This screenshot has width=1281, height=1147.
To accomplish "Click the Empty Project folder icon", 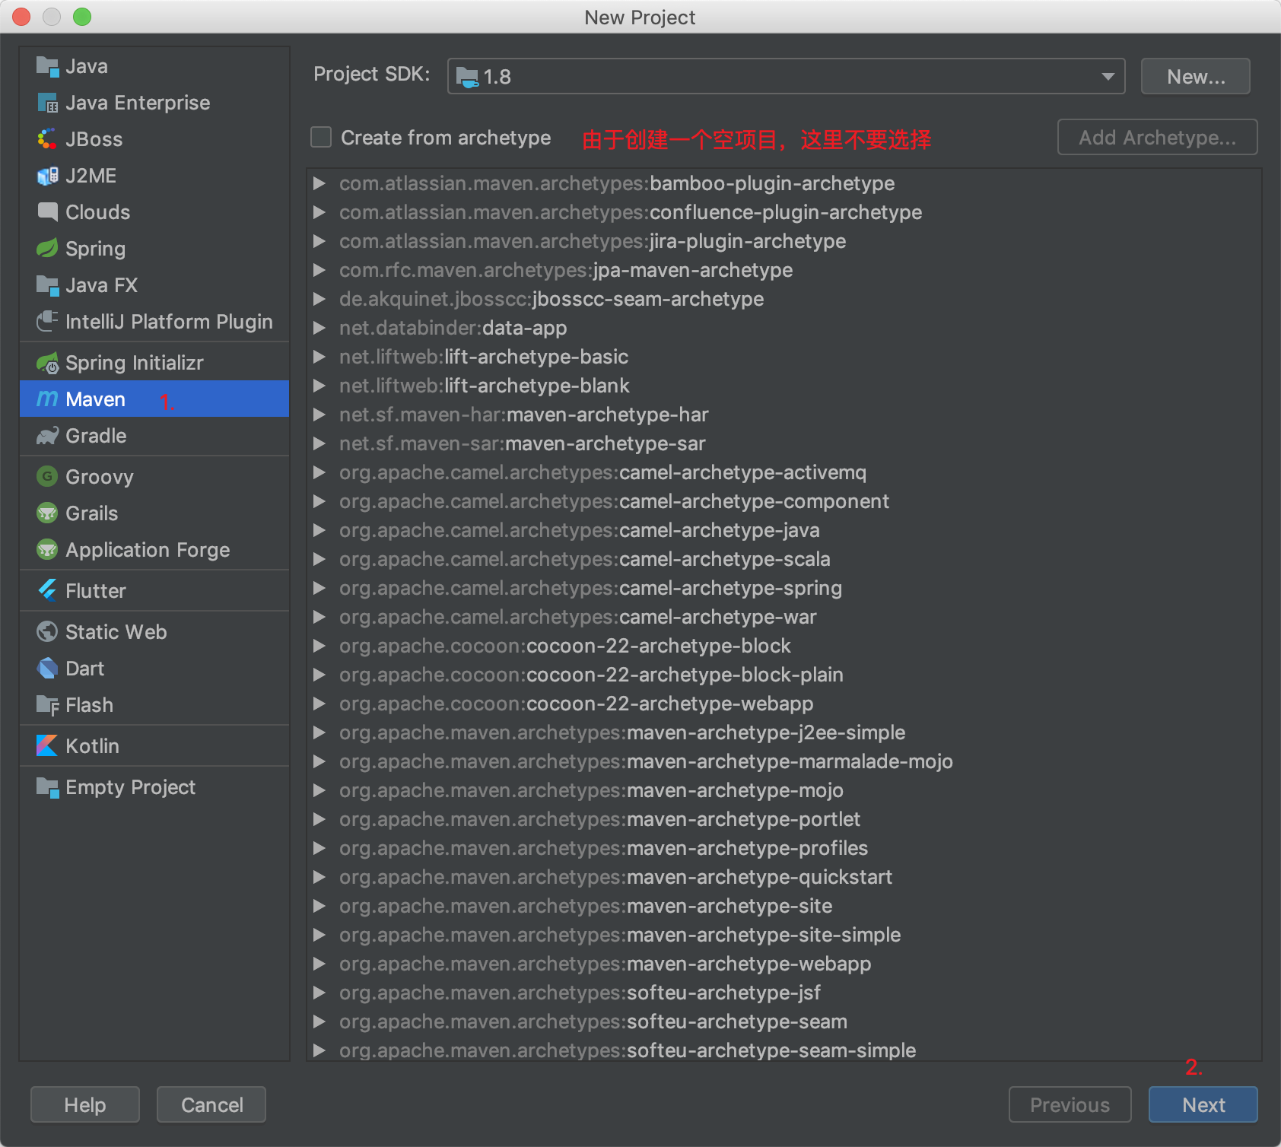I will coord(47,787).
